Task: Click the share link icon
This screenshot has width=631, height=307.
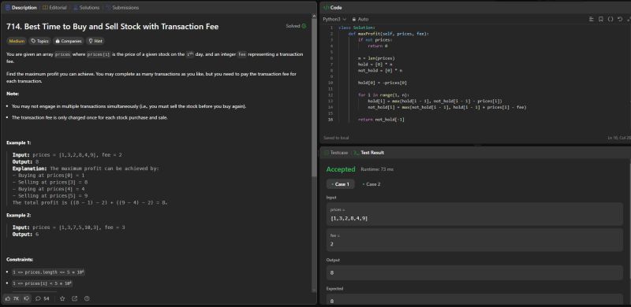Action: pyautogui.click(x=74, y=298)
